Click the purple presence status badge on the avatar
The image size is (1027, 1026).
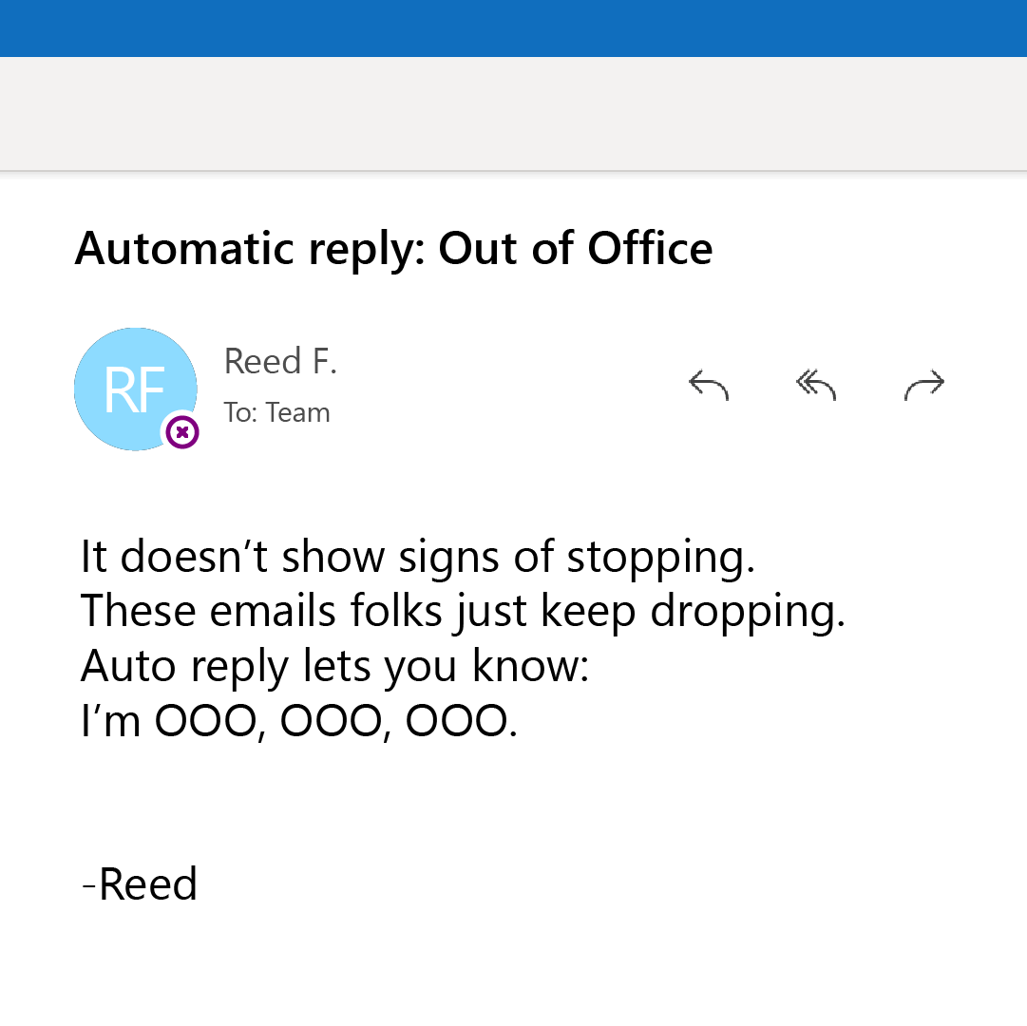(x=182, y=432)
